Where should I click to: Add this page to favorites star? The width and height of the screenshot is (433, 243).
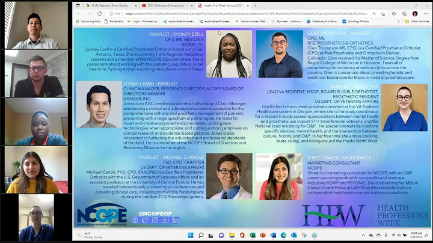pos(383,13)
